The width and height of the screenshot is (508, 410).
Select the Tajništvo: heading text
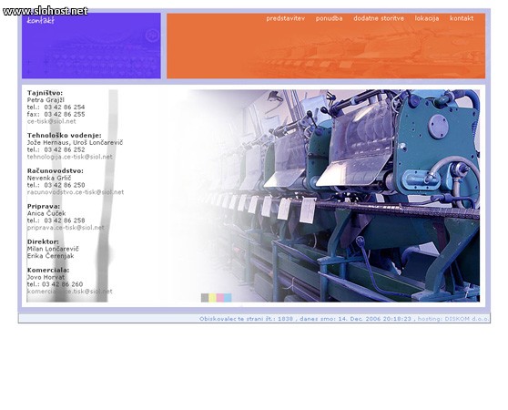[45, 93]
